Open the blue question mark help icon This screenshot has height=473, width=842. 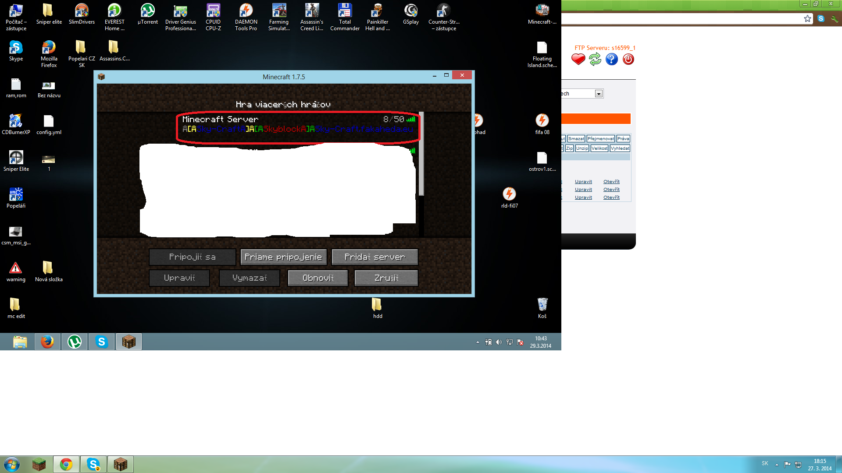coord(611,59)
